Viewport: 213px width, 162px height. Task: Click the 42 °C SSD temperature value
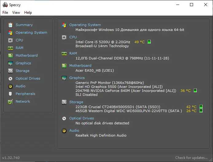click(x=192, y=107)
